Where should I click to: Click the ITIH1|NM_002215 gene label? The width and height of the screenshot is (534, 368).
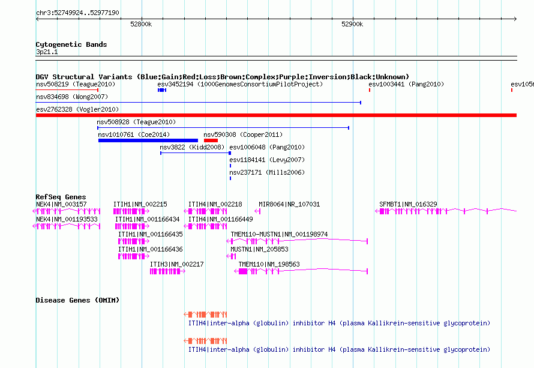click(x=140, y=204)
